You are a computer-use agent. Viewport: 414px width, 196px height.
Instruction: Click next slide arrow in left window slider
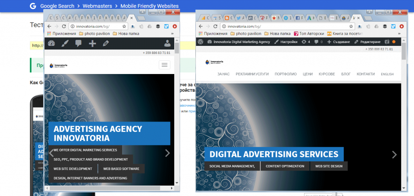(167, 153)
